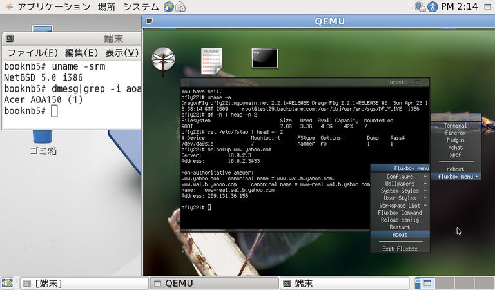
Task: Click the show desktop button in bottom panel
Action: coord(7,284)
